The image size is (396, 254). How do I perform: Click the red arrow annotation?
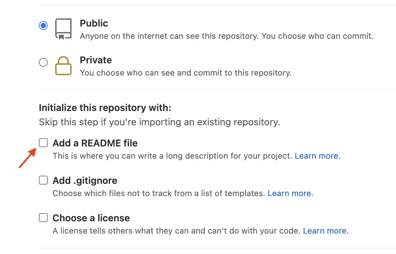pyautogui.click(x=27, y=158)
